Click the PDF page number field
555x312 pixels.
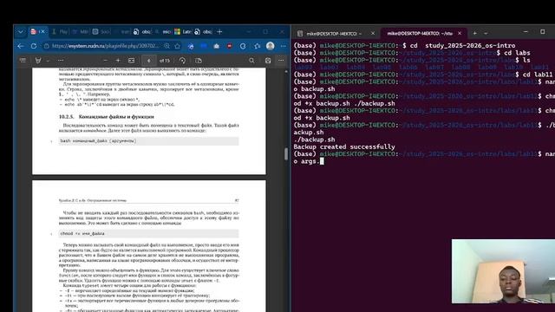click(149, 61)
